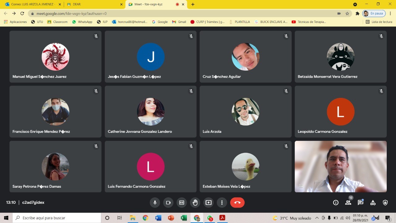Toggle the camera on or off
This screenshot has width=396, height=223.
click(168, 203)
